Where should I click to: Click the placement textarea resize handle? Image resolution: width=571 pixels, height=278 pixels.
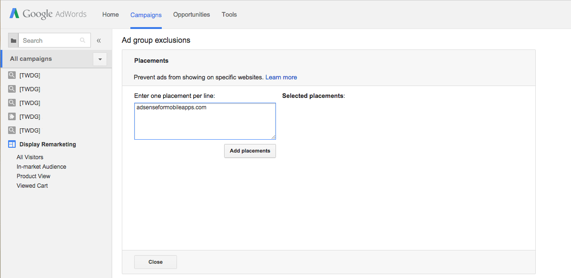coord(273,136)
